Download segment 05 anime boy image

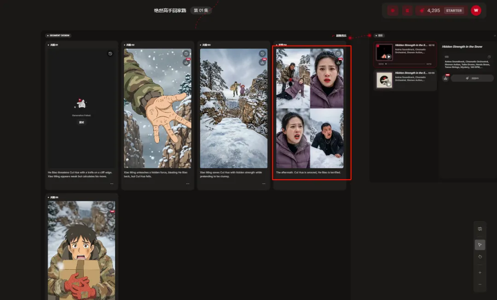tap(110, 215)
